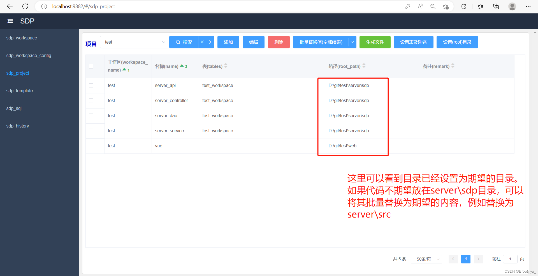Open the favorites list icon
The height and width of the screenshot is (276, 538).
point(481,6)
